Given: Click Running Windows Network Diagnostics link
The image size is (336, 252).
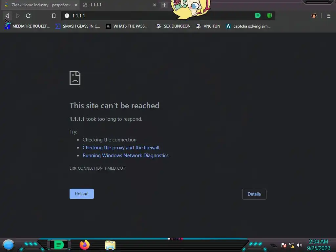Looking at the screenshot, I should pyautogui.click(x=125, y=155).
